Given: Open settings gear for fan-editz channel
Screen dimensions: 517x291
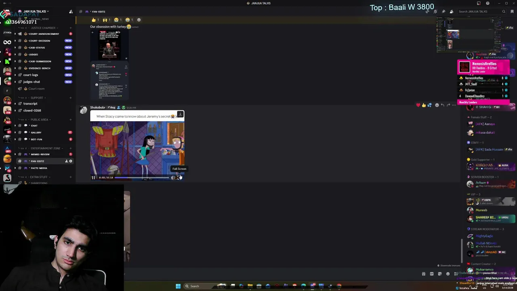Looking at the screenshot, I should (x=71, y=161).
